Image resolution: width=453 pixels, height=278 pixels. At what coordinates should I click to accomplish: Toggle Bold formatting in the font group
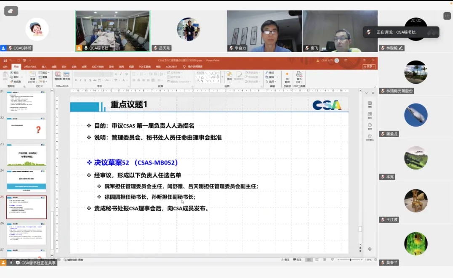pyautogui.click(x=76, y=80)
